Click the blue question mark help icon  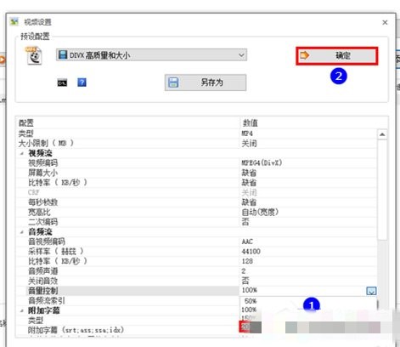click(x=82, y=82)
